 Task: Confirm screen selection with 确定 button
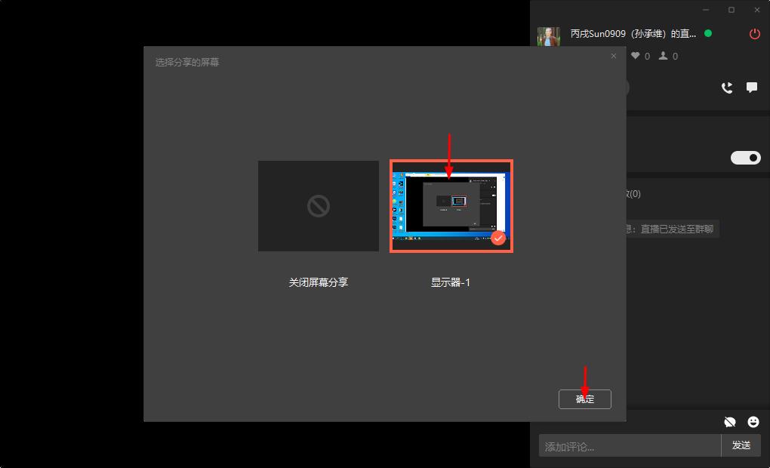584,399
